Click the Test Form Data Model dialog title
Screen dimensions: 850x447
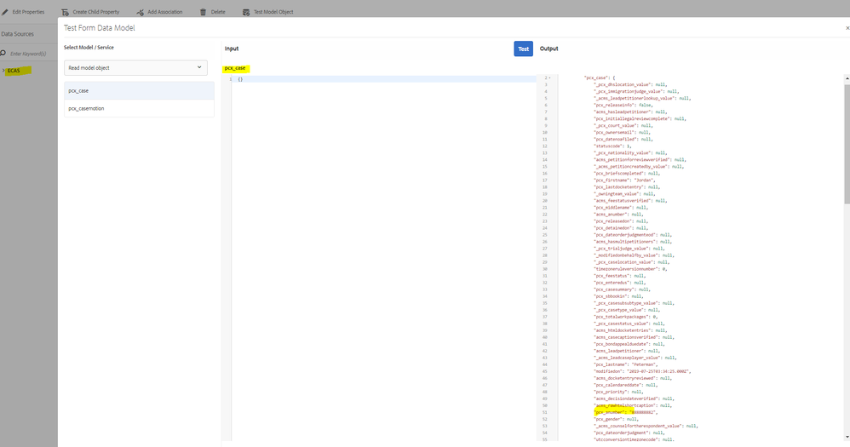99,28
